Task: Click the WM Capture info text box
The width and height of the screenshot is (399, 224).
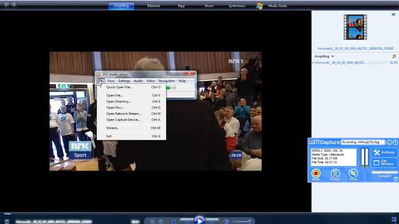Action: click(x=334, y=157)
